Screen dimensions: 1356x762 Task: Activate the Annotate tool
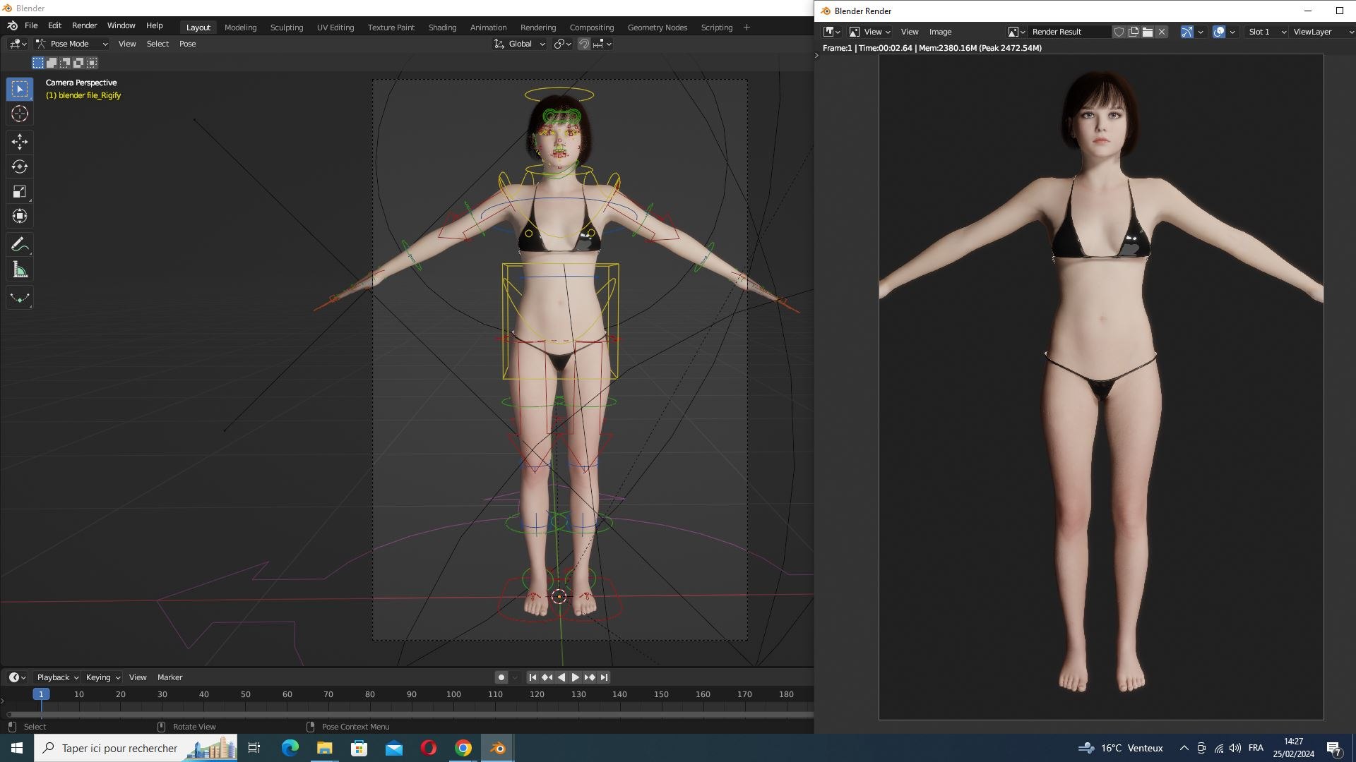tap(20, 245)
